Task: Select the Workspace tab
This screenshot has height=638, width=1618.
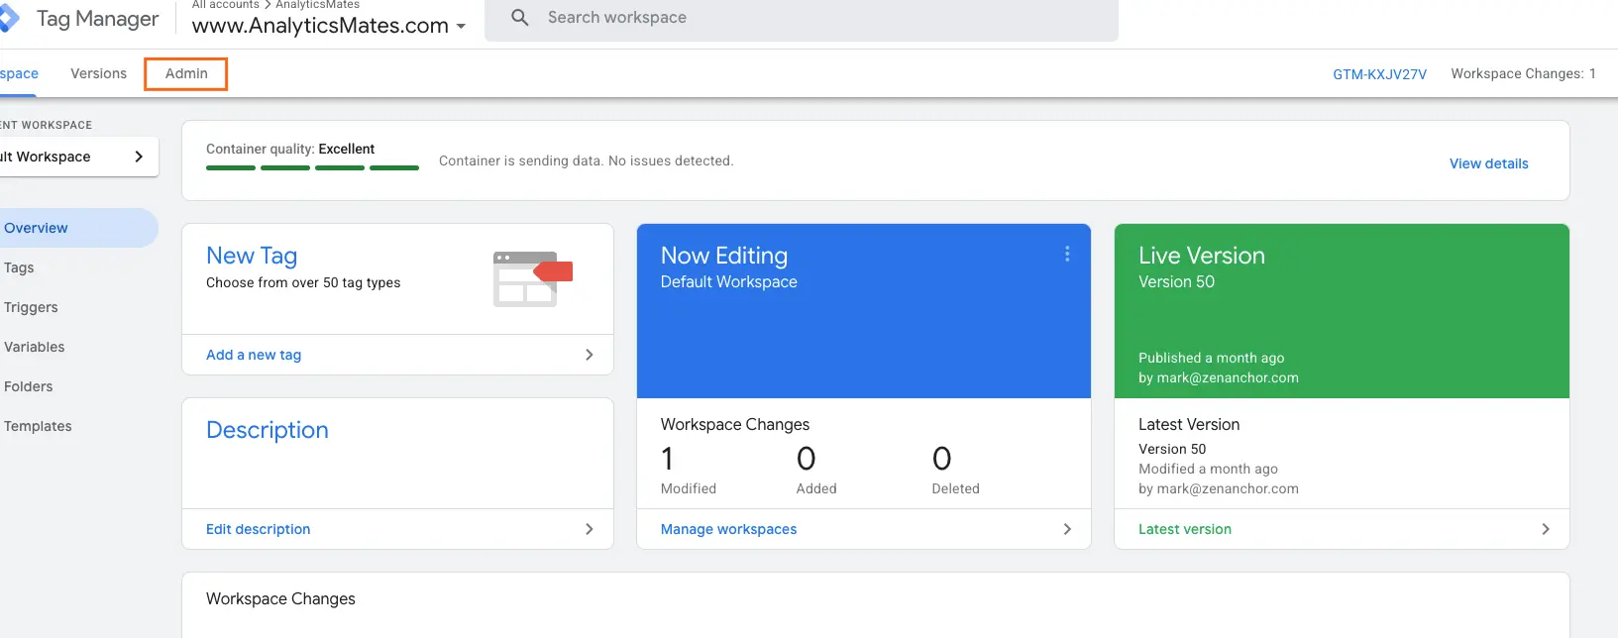Action: click(x=18, y=73)
